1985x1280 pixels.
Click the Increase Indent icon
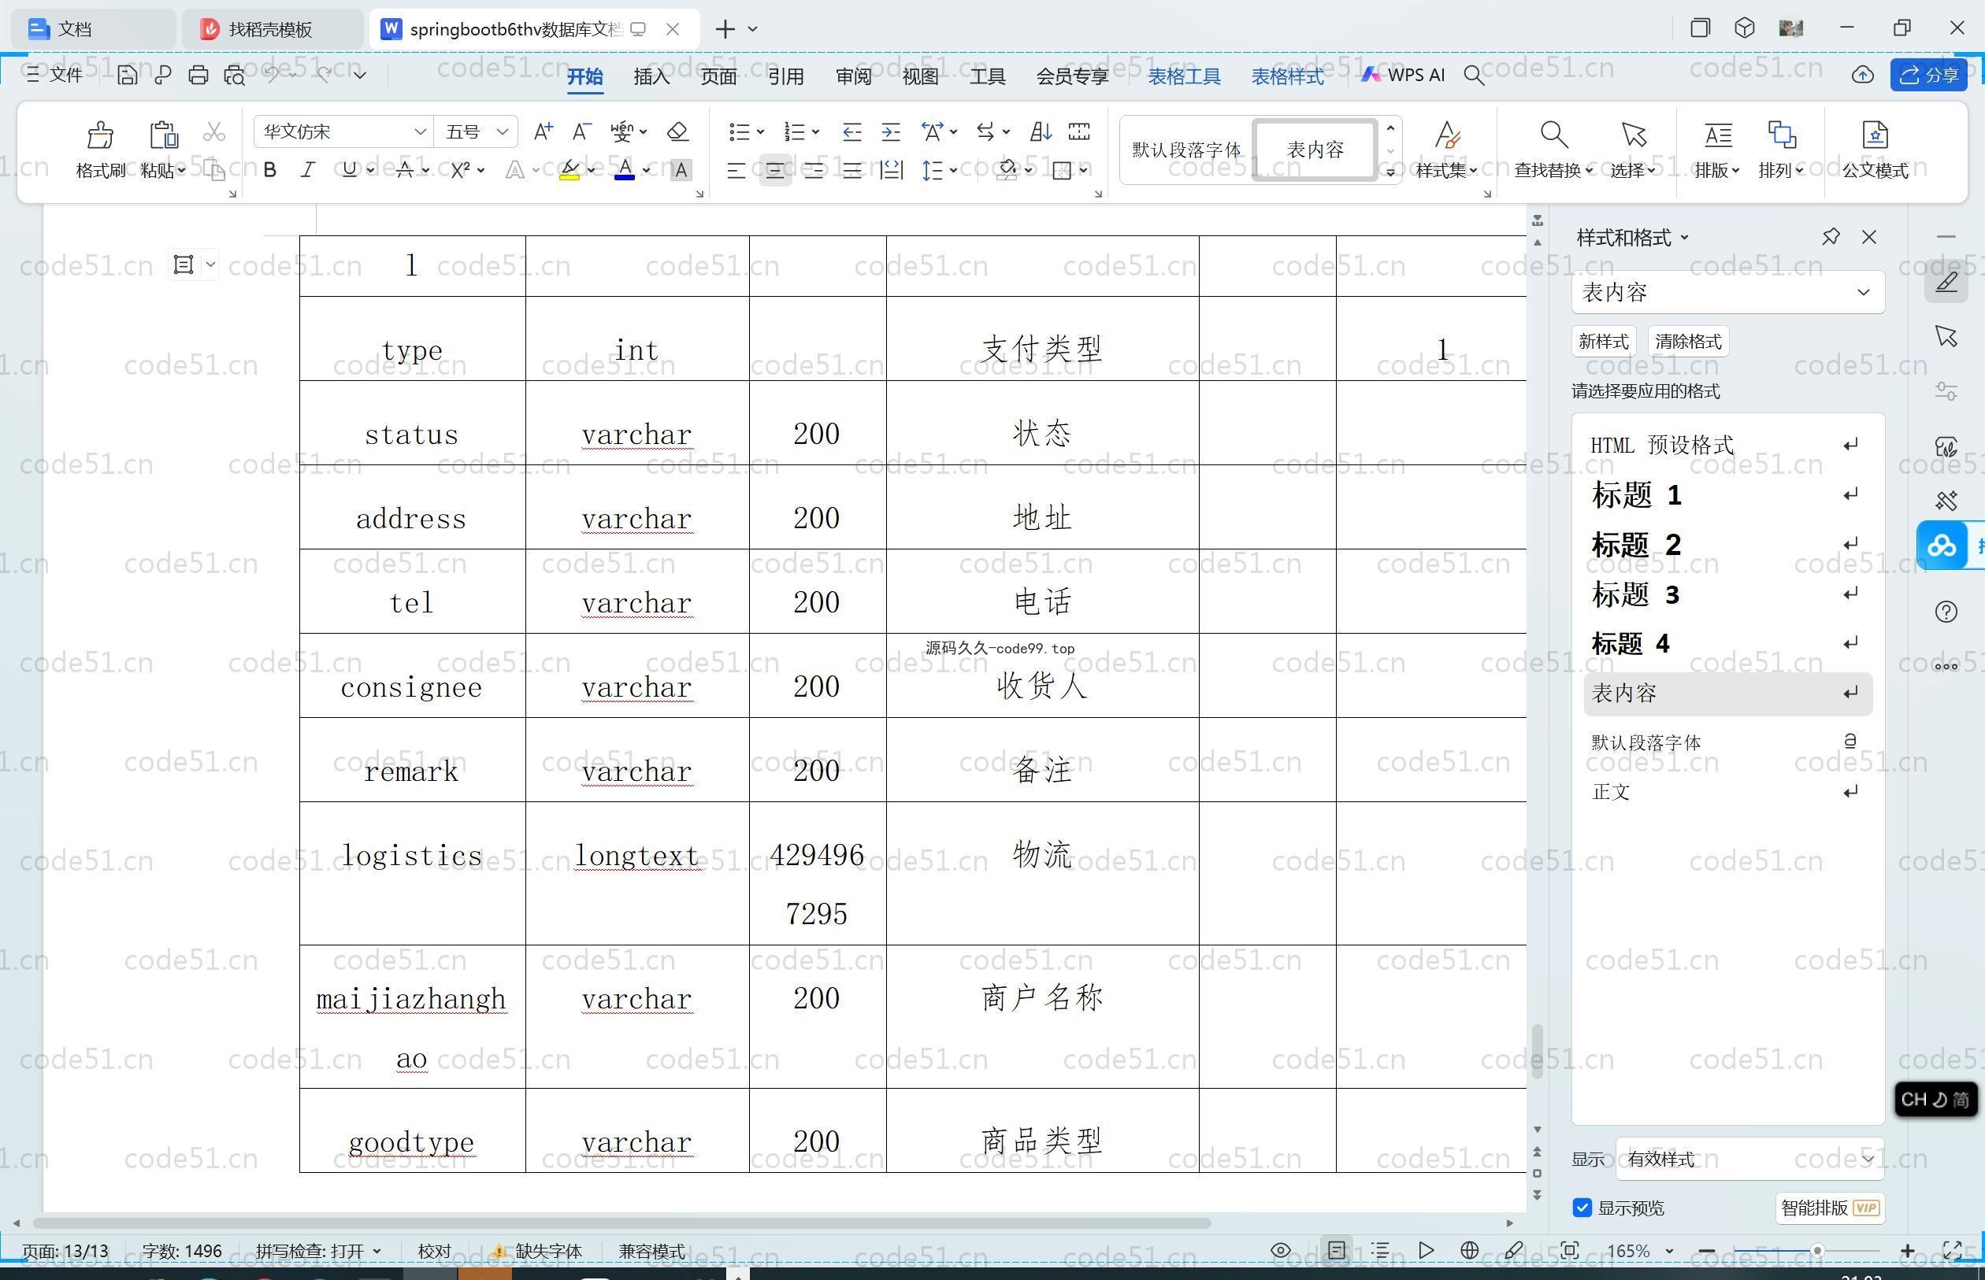891,131
